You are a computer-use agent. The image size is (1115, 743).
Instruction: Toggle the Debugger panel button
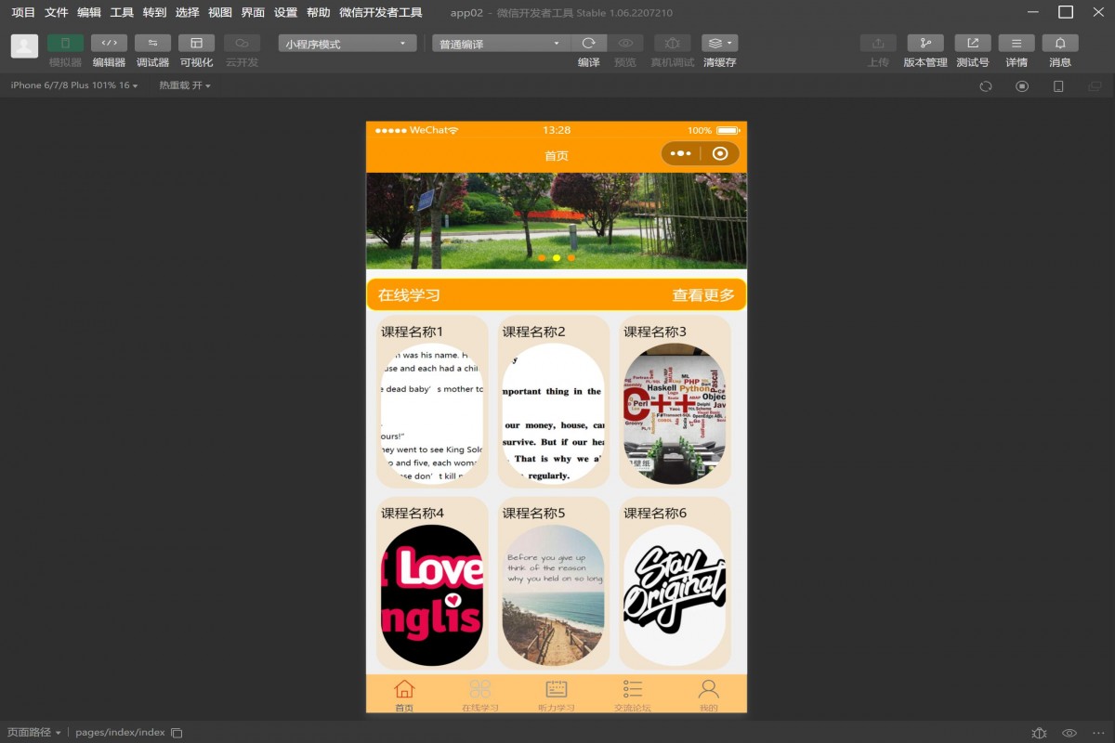(152, 43)
